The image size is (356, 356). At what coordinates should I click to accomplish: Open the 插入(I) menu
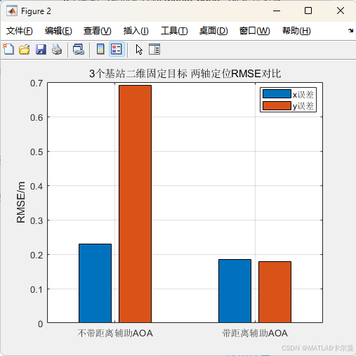click(136, 31)
